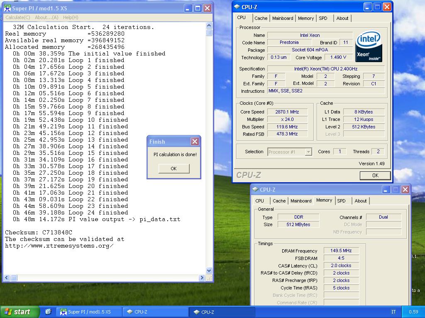Open the Help(H) menu in Super PI
This screenshot has height=318, width=425.
pyautogui.click(x=71, y=17)
